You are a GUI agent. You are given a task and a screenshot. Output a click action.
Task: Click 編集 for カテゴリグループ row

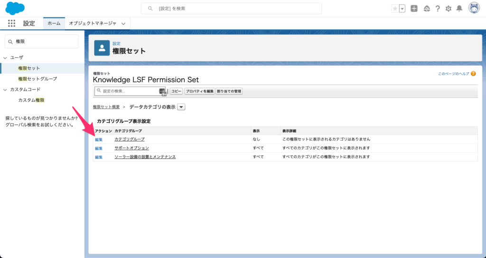(x=99, y=140)
